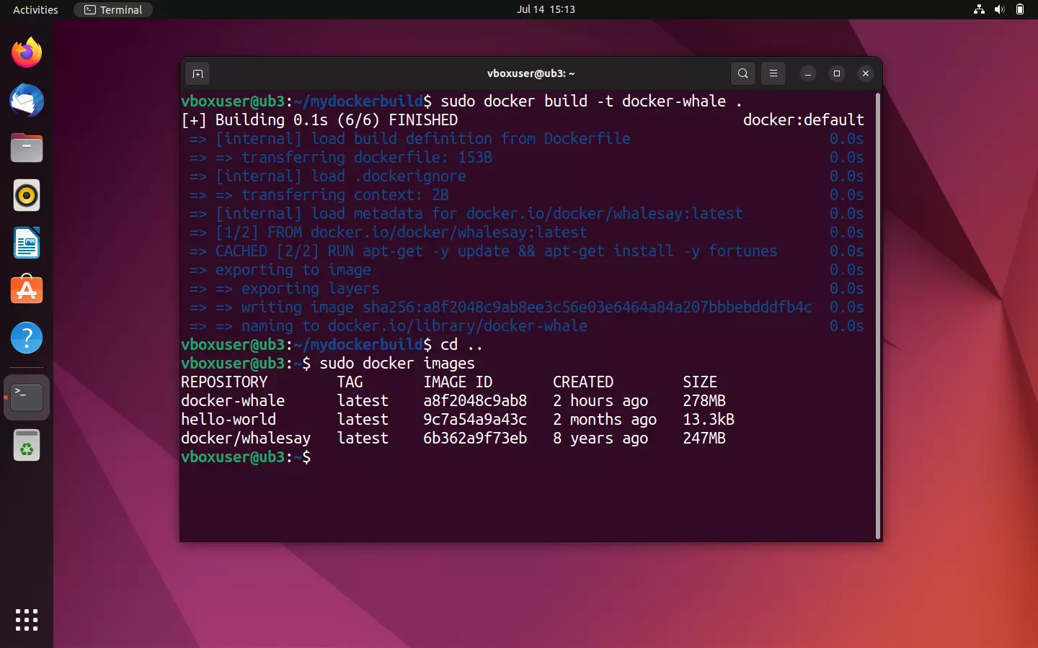Open the date and time calendar

[546, 9]
